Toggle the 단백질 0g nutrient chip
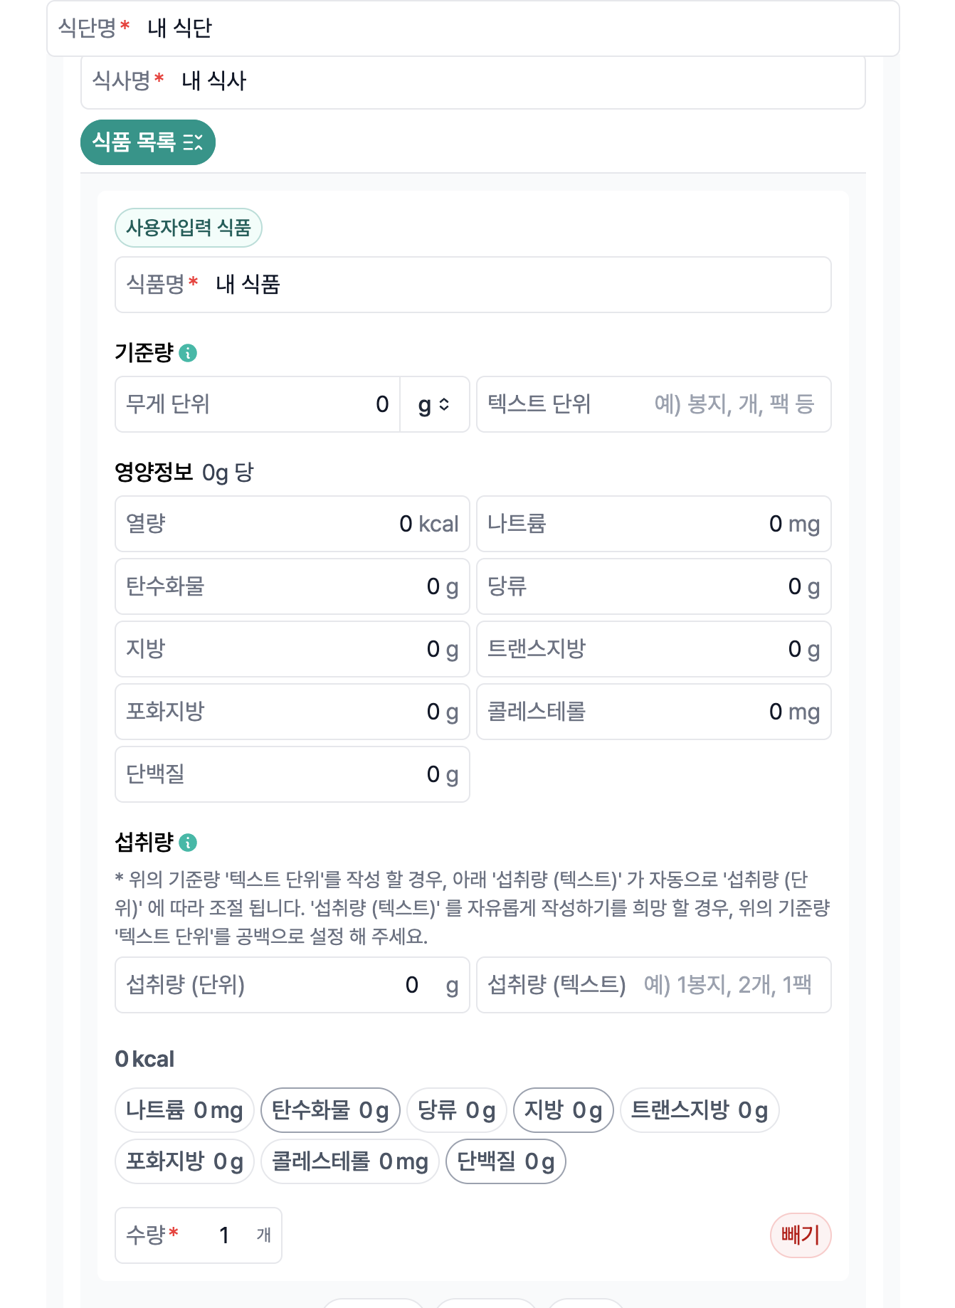Viewport: 955px width, 1308px height. (x=505, y=1162)
